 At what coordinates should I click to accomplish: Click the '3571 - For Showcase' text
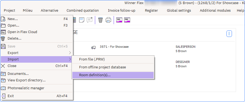pos(114,47)
